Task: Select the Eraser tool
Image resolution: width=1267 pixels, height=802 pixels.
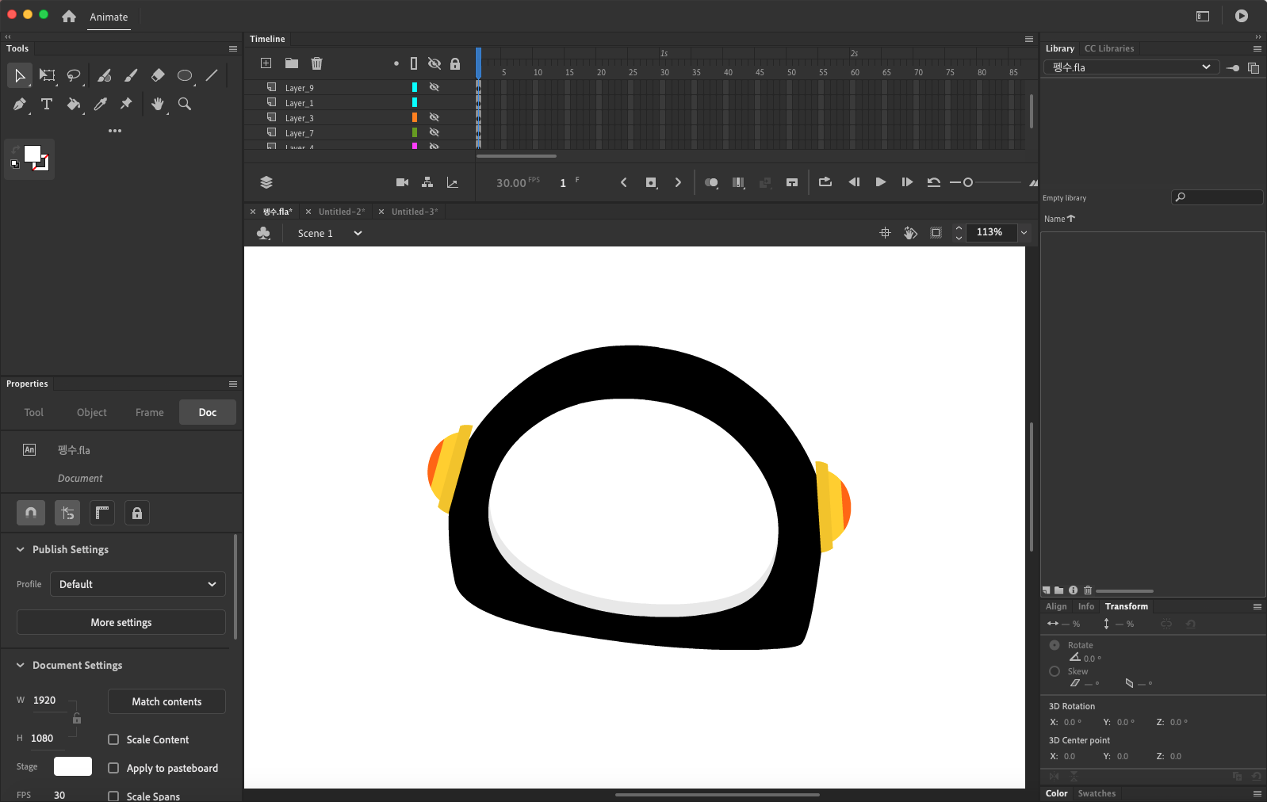Action: point(158,75)
